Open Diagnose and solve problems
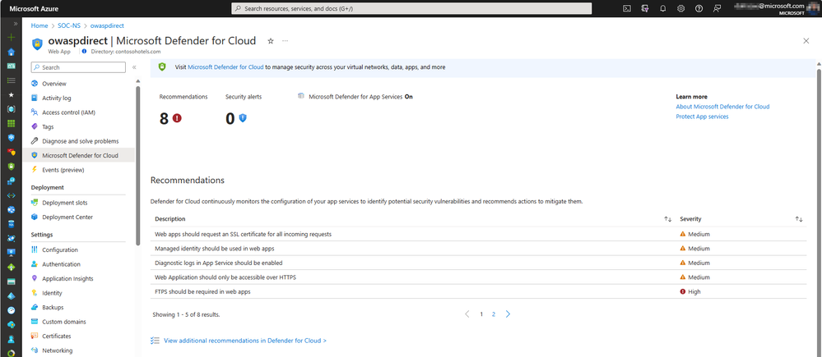Image resolution: width=822 pixels, height=357 pixels. point(79,141)
